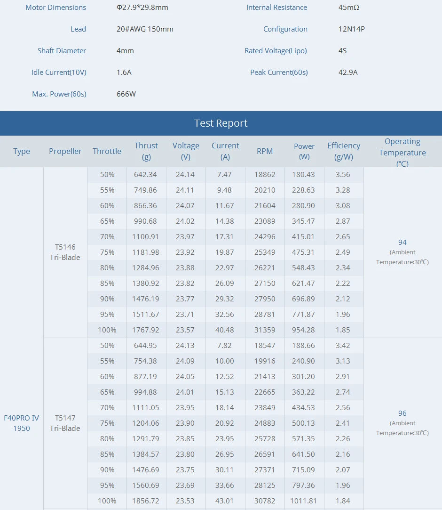Viewport: 442px width, 510px height.
Task: Select the F40PRO IV 1950 type cell
Action: click(22, 423)
